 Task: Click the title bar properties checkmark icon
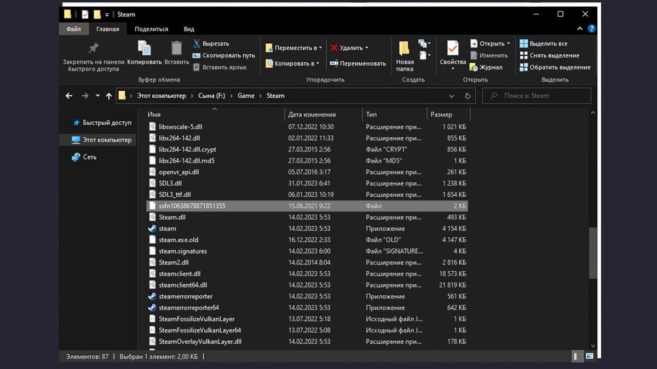(x=85, y=14)
